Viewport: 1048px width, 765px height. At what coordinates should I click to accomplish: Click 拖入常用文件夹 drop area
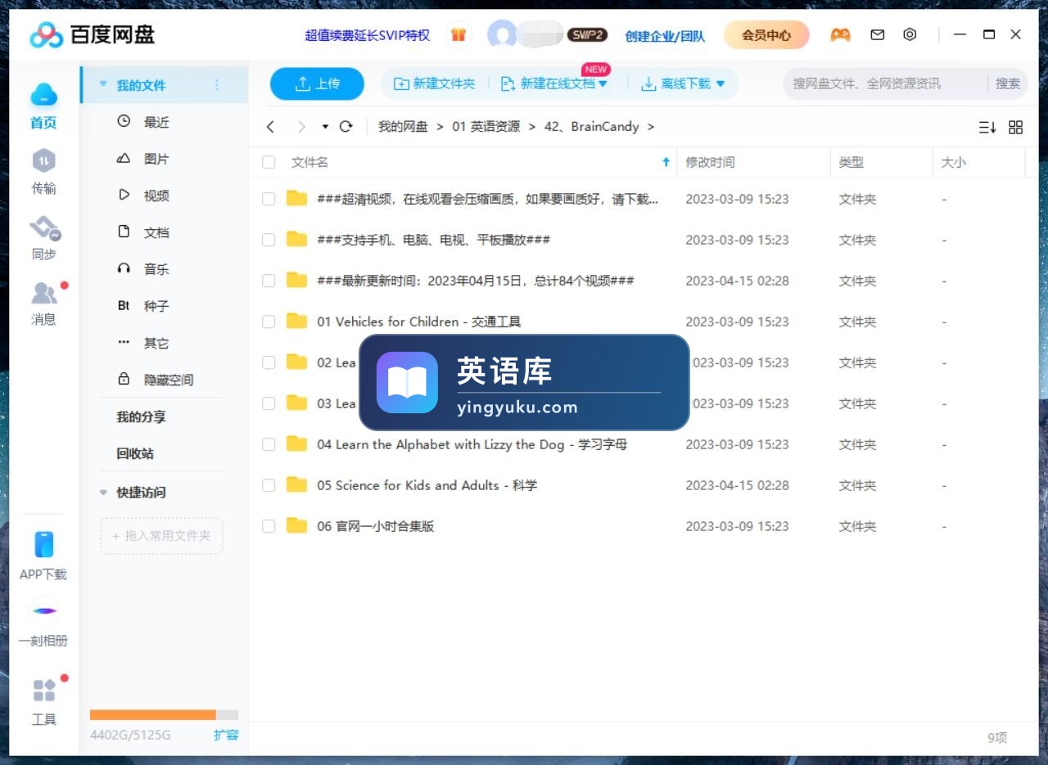[161, 536]
